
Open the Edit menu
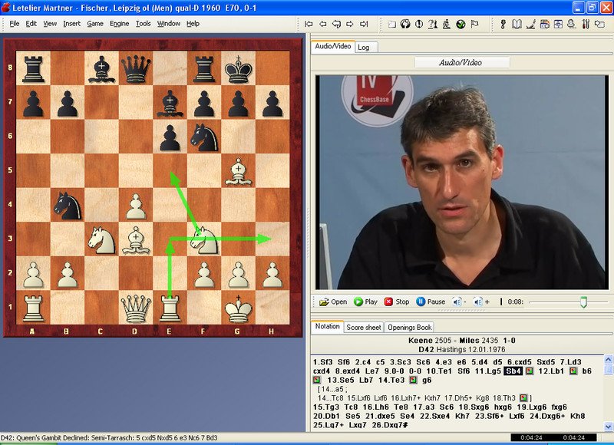coord(31,24)
